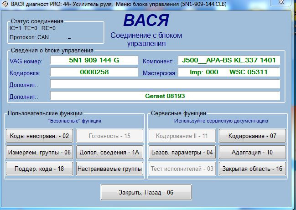
Task: Click 'Поддер. кода - 18' button
Action: pos(40,169)
